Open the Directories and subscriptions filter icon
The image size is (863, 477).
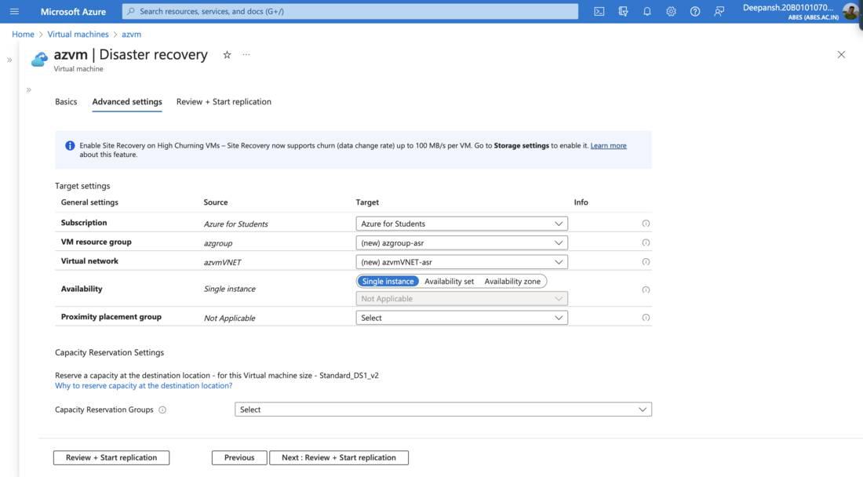coord(623,12)
